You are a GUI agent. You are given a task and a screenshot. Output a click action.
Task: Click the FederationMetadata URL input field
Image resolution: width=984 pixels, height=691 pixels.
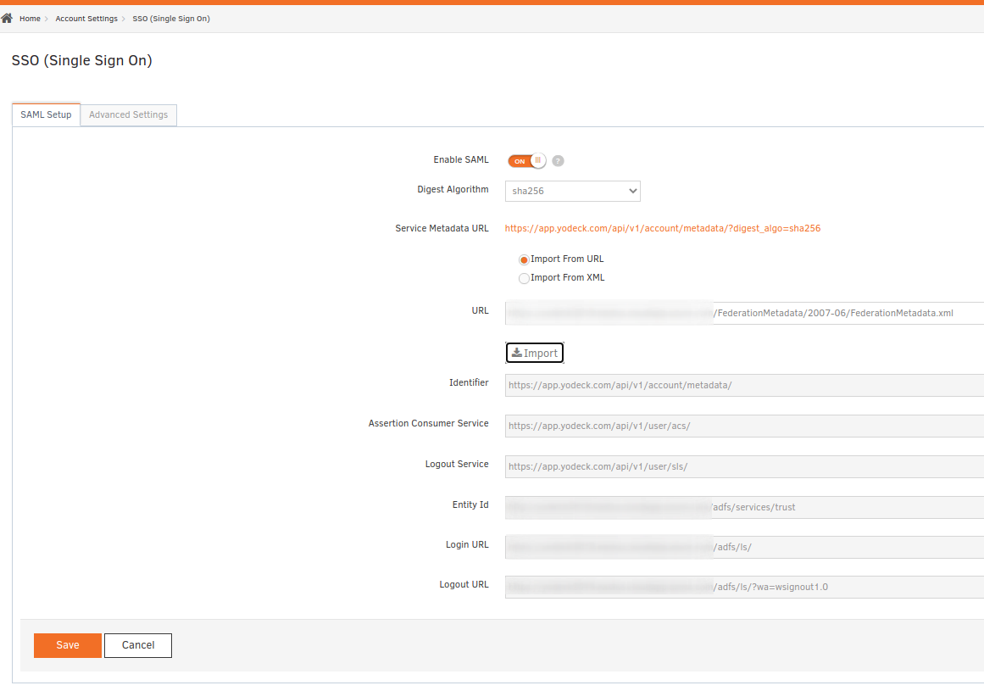(744, 314)
